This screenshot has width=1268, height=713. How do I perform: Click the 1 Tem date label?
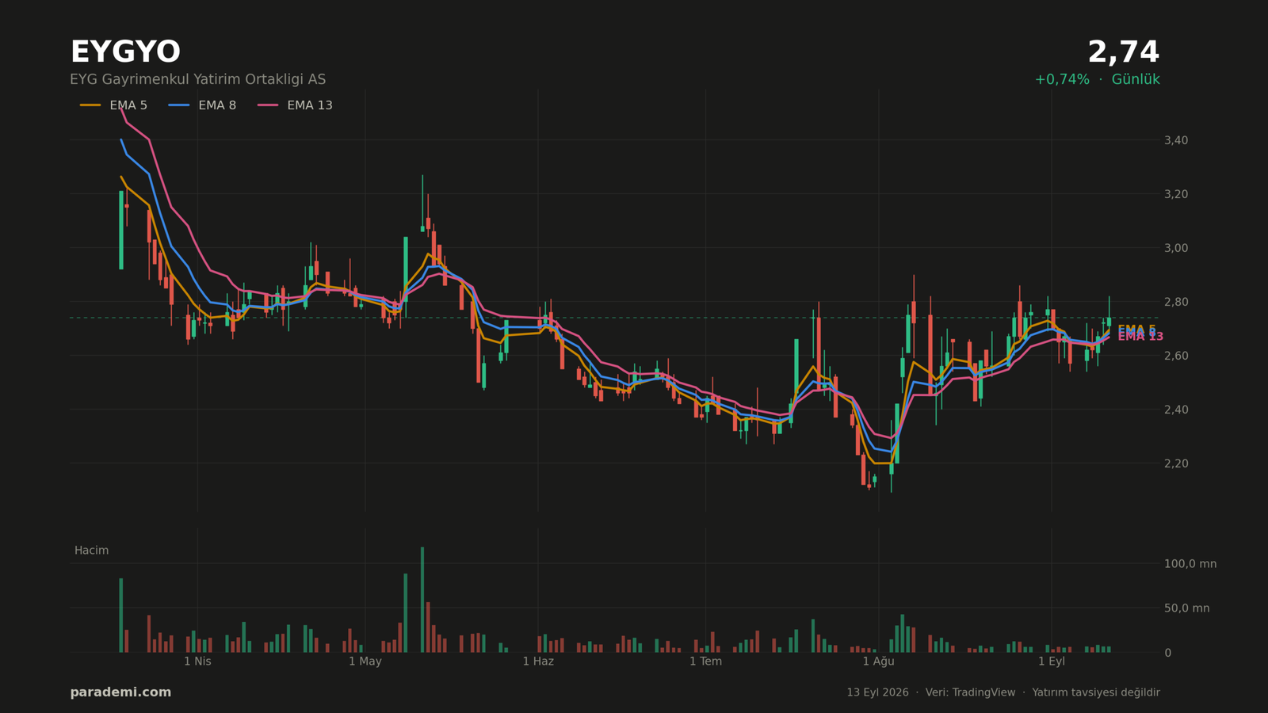coord(705,662)
